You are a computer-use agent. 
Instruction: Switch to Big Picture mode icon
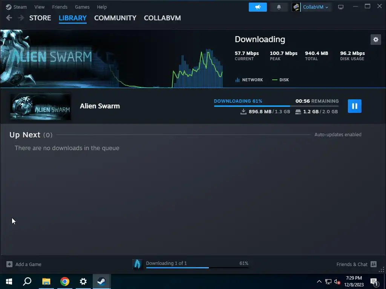pos(341,7)
